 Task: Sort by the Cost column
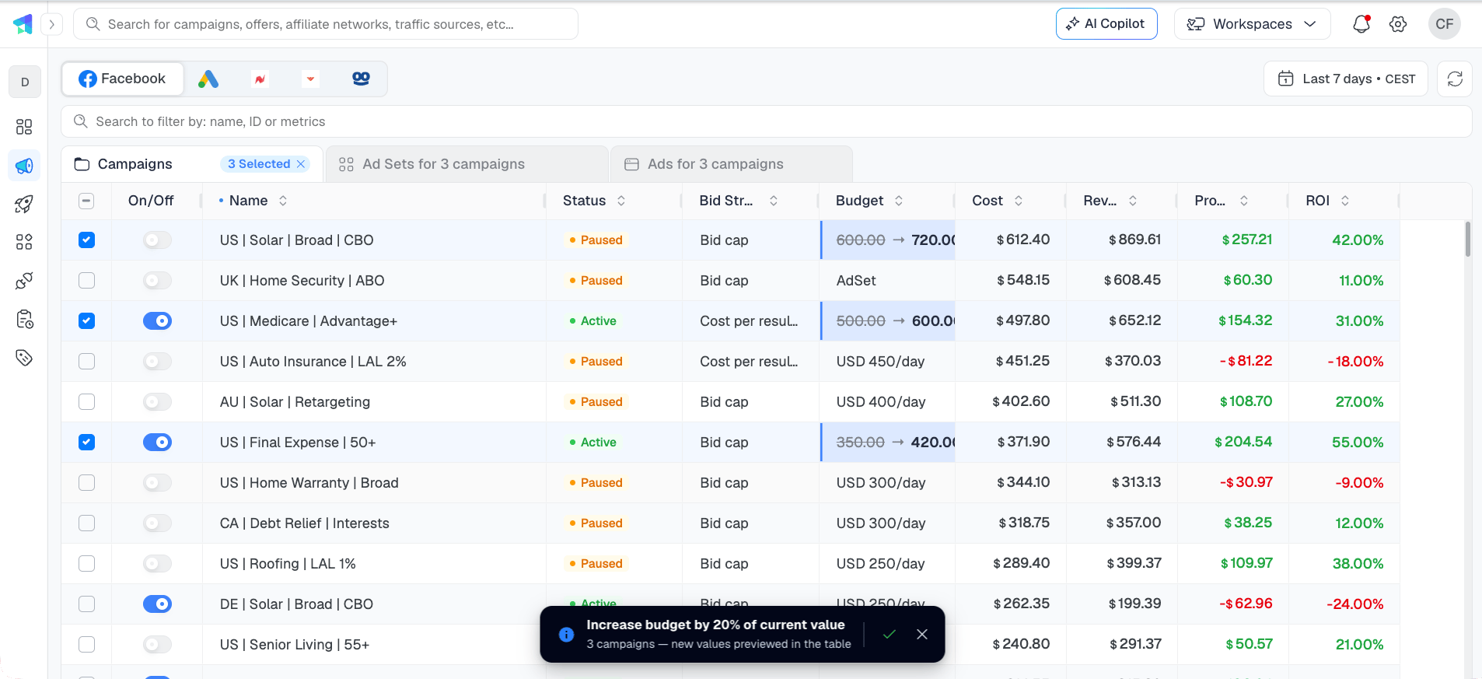click(x=1019, y=201)
